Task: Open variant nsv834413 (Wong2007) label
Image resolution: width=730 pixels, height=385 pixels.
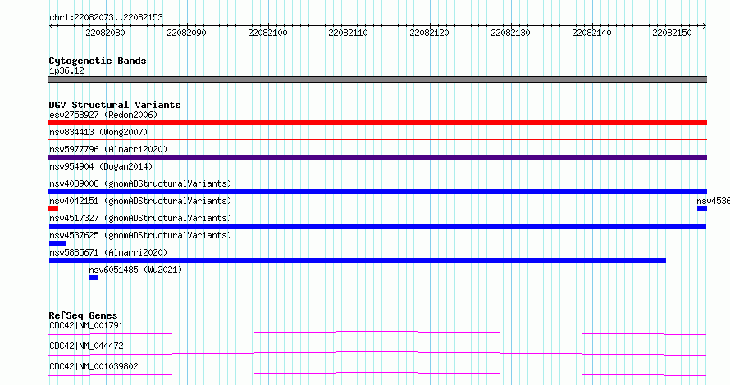Action: pos(98,132)
